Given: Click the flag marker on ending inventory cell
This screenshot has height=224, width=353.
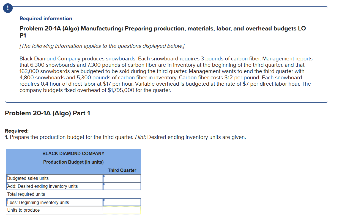Looking at the screenshot, I should click(104, 184).
